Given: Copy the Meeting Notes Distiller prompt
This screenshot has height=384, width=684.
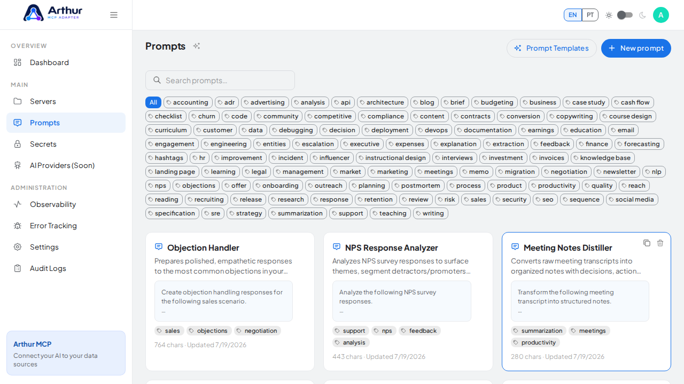Looking at the screenshot, I should click(647, 243).
